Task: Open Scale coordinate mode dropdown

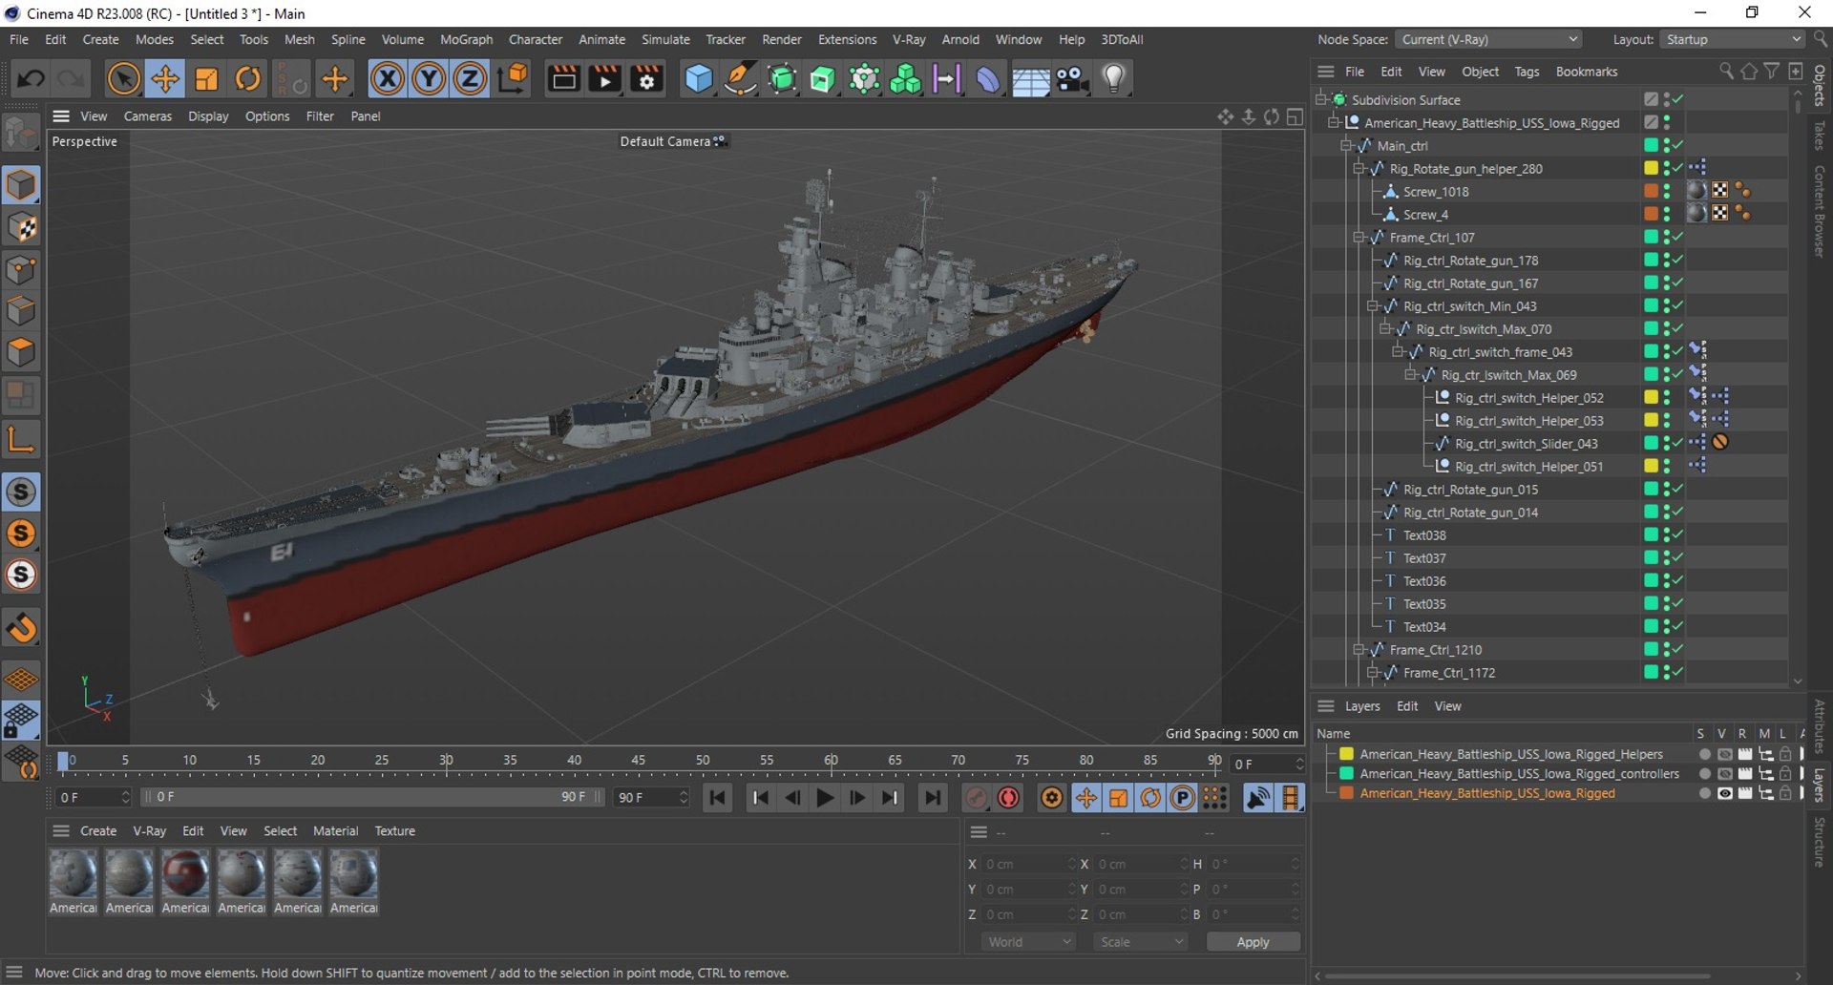Action: click(x=1142, y=942)
